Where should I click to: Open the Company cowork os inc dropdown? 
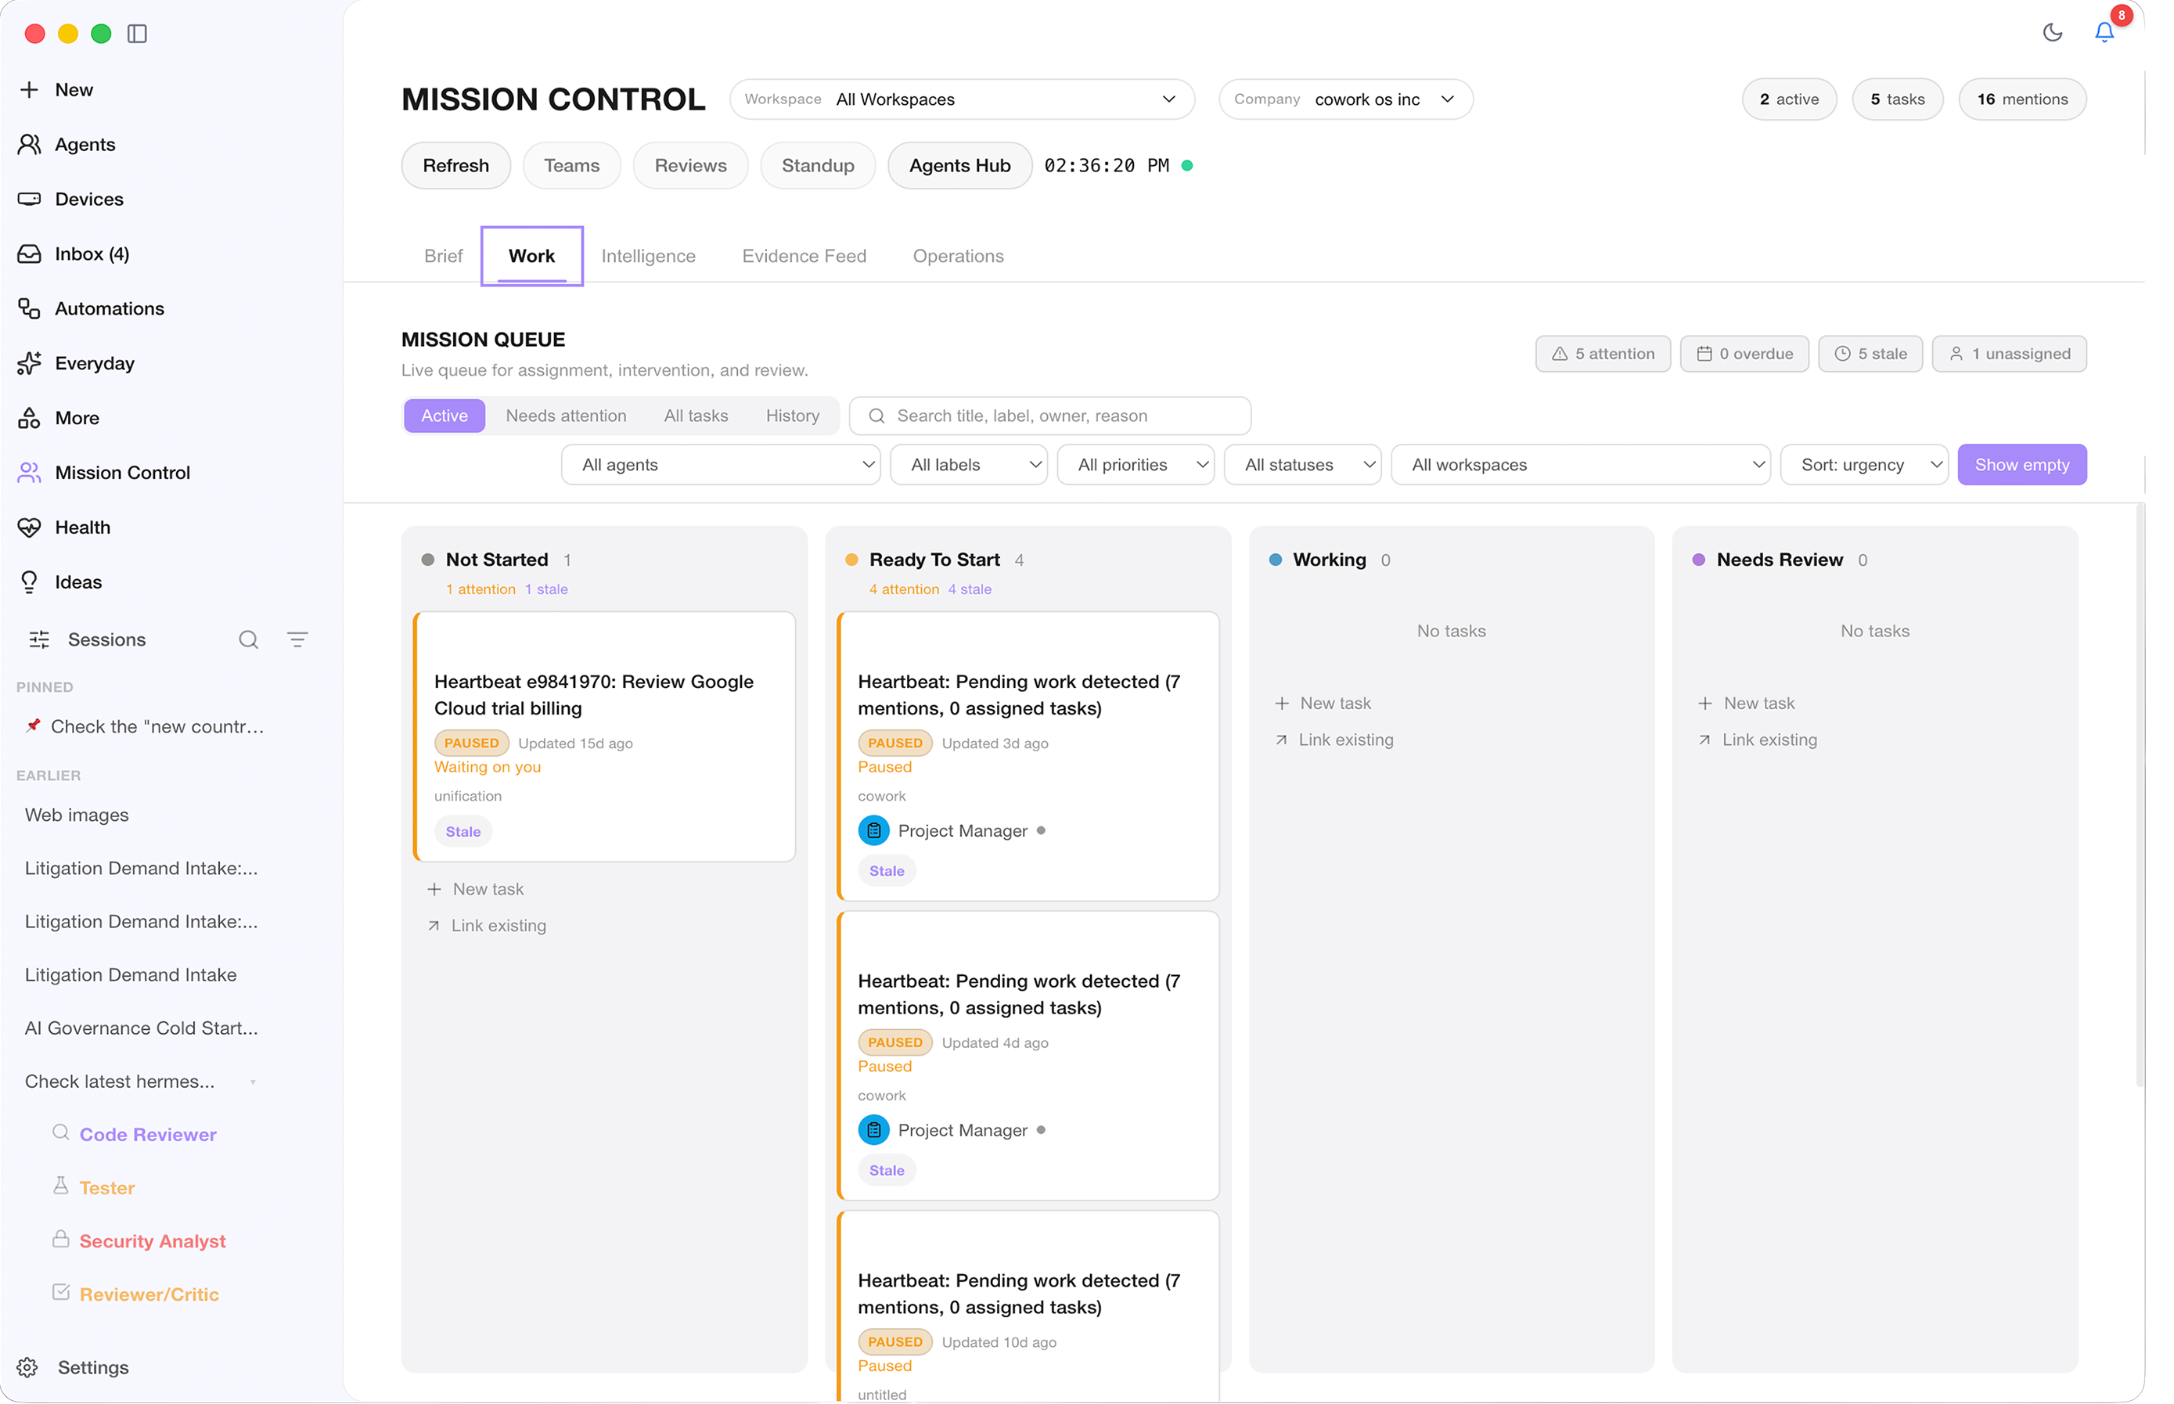(x=1345, y=99)
